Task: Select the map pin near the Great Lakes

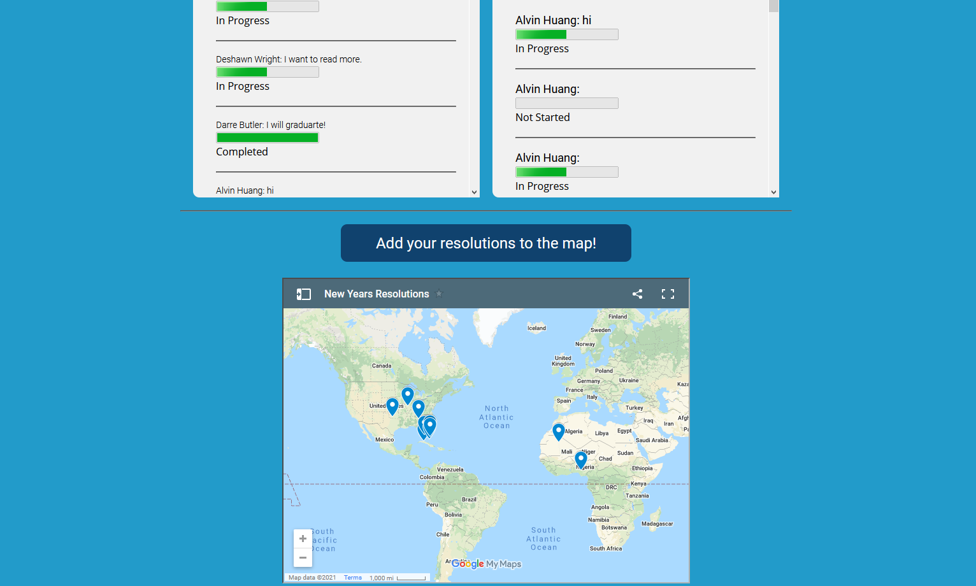Action: click(408, 395)
